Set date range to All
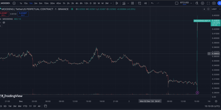This screenshot has width=221, height=110. tap(39, 106)
